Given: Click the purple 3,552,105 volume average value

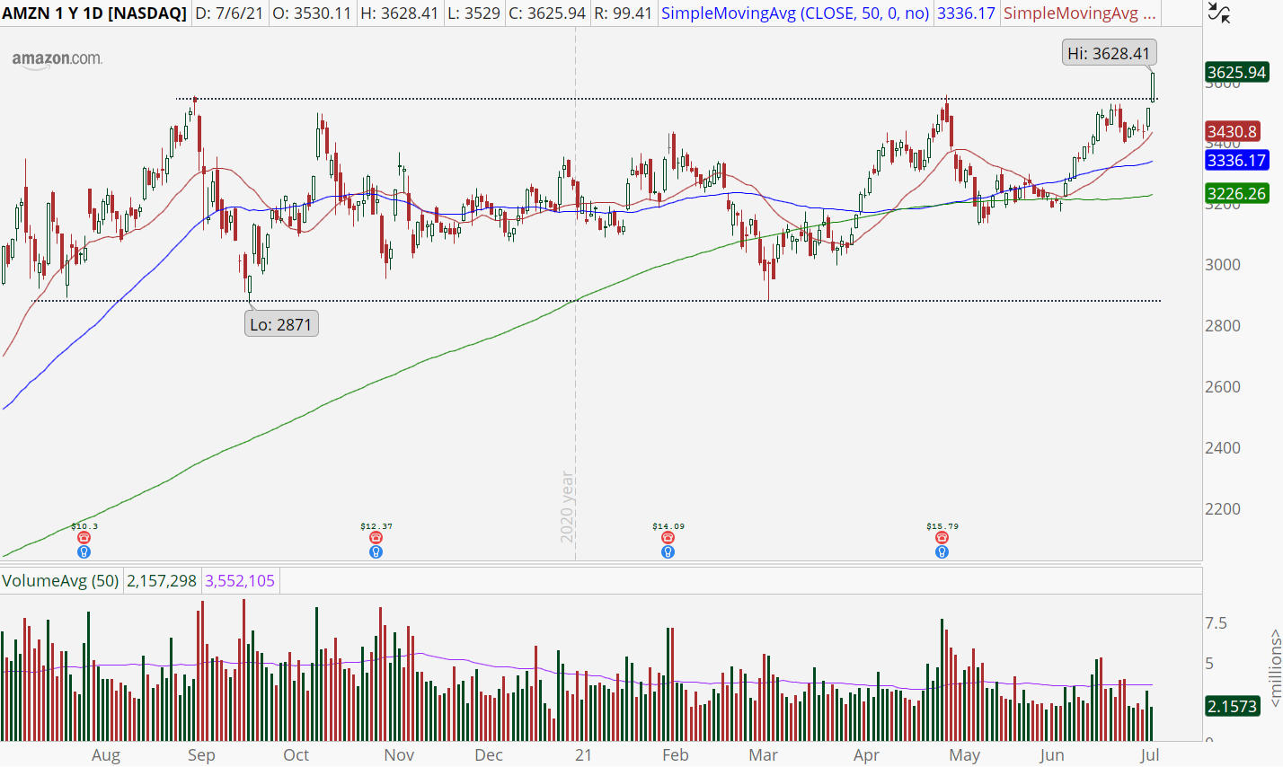Looking at the screenshot, I should click(240, 581).
